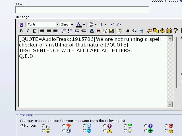This screenshot has width=182, height=136.
Task: Toggle italic formatting
Action: (x=28, y=31)
